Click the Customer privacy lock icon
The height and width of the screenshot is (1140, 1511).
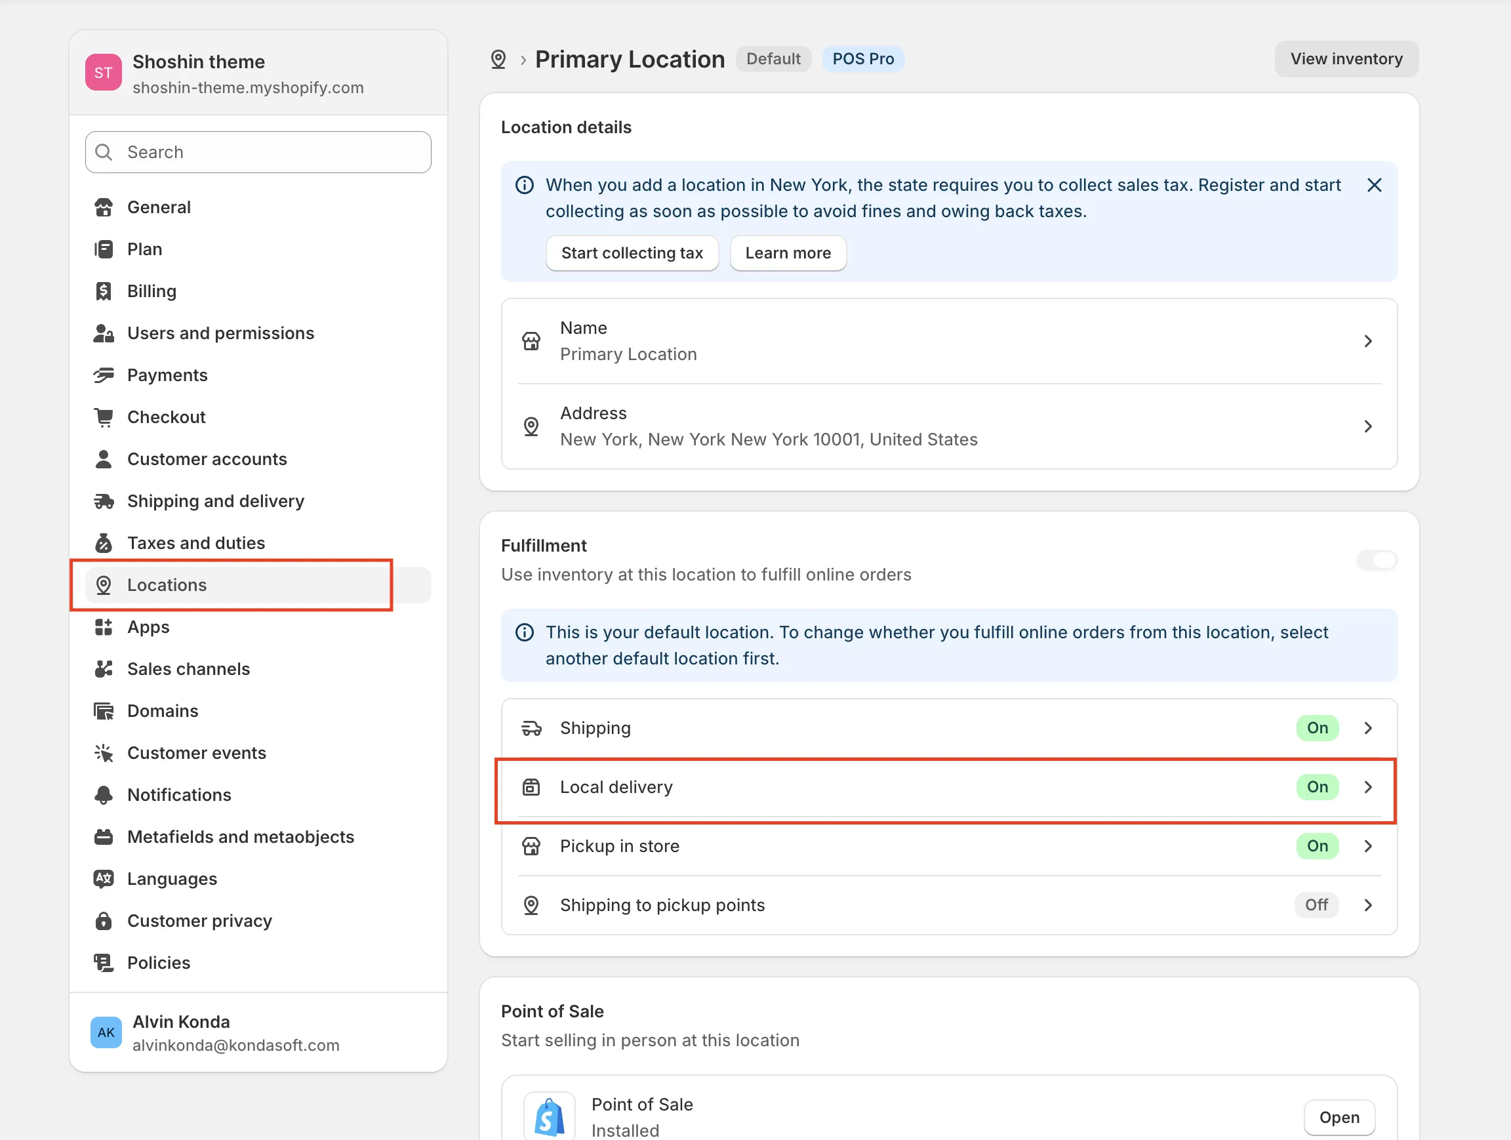[x=103, y=921]
